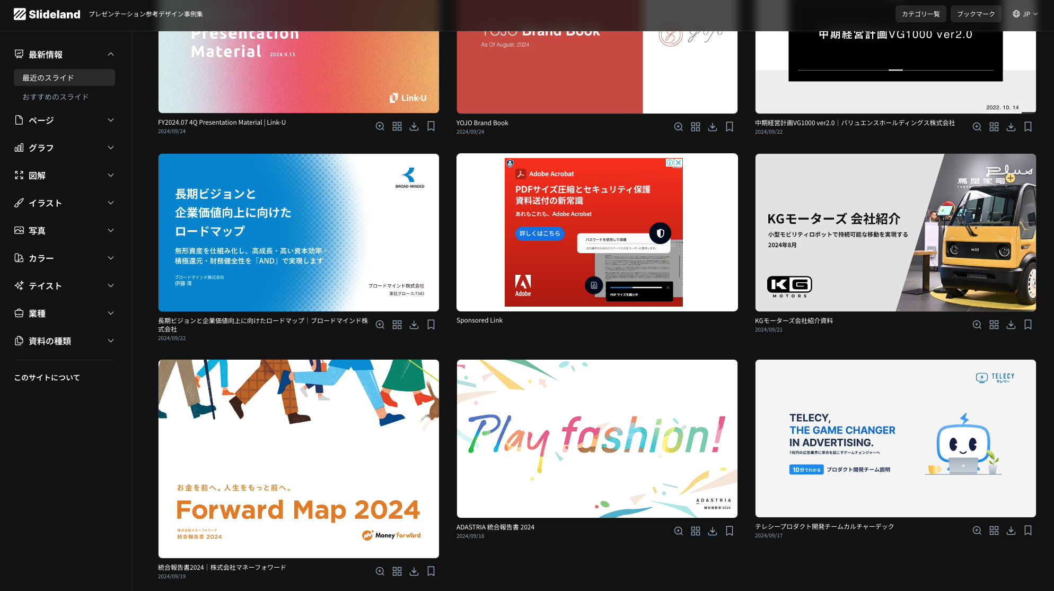1054x591 pixels.
Task: Open the Play fashion! ADASTRIA thumbnail
Action: [x=596, y=438]
